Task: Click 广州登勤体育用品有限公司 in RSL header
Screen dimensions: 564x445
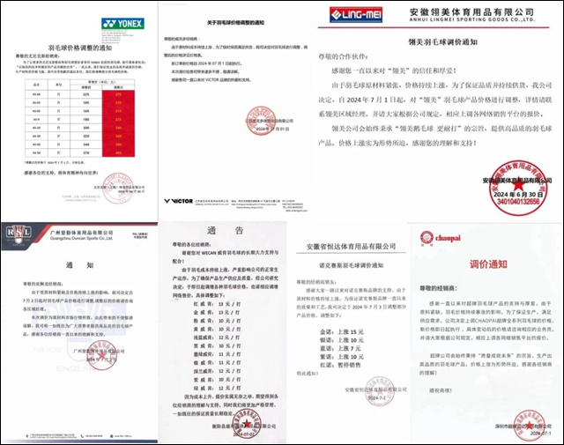Action: 82,233
